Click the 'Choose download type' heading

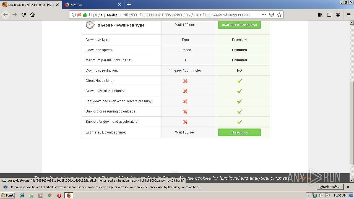click(121, 25)
